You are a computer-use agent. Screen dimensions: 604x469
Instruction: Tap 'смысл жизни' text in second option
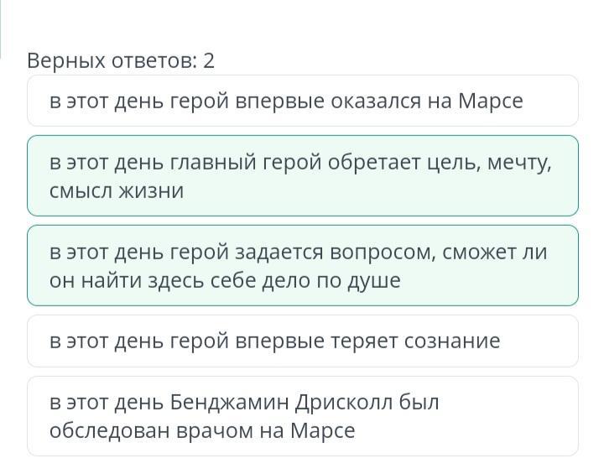pos(116,190)
